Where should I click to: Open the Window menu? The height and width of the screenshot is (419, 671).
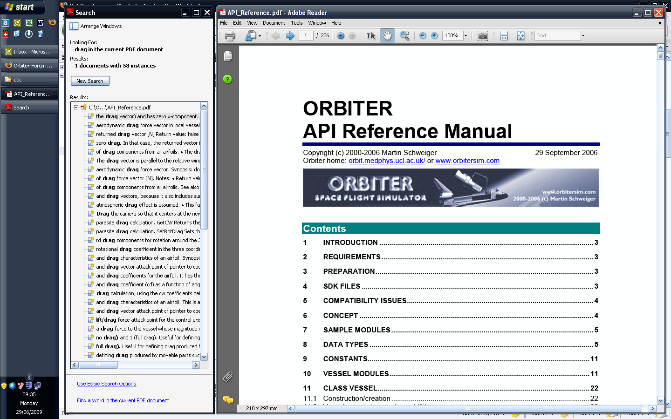click(317, 23)
